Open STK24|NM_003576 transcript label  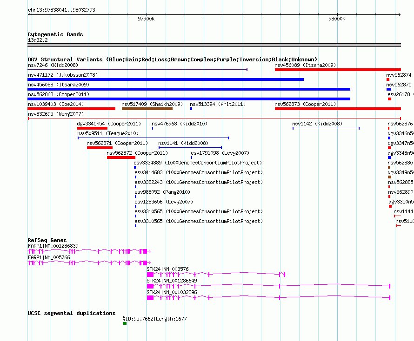click(x=167, y=269)
